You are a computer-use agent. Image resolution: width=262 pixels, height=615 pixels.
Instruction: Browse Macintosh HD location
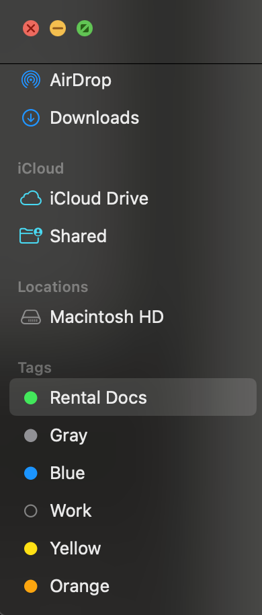(133, 317)
